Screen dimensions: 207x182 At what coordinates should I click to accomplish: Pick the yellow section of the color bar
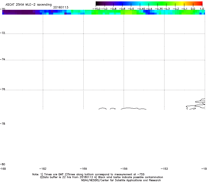pyautogui.click(x=182, y=3)
